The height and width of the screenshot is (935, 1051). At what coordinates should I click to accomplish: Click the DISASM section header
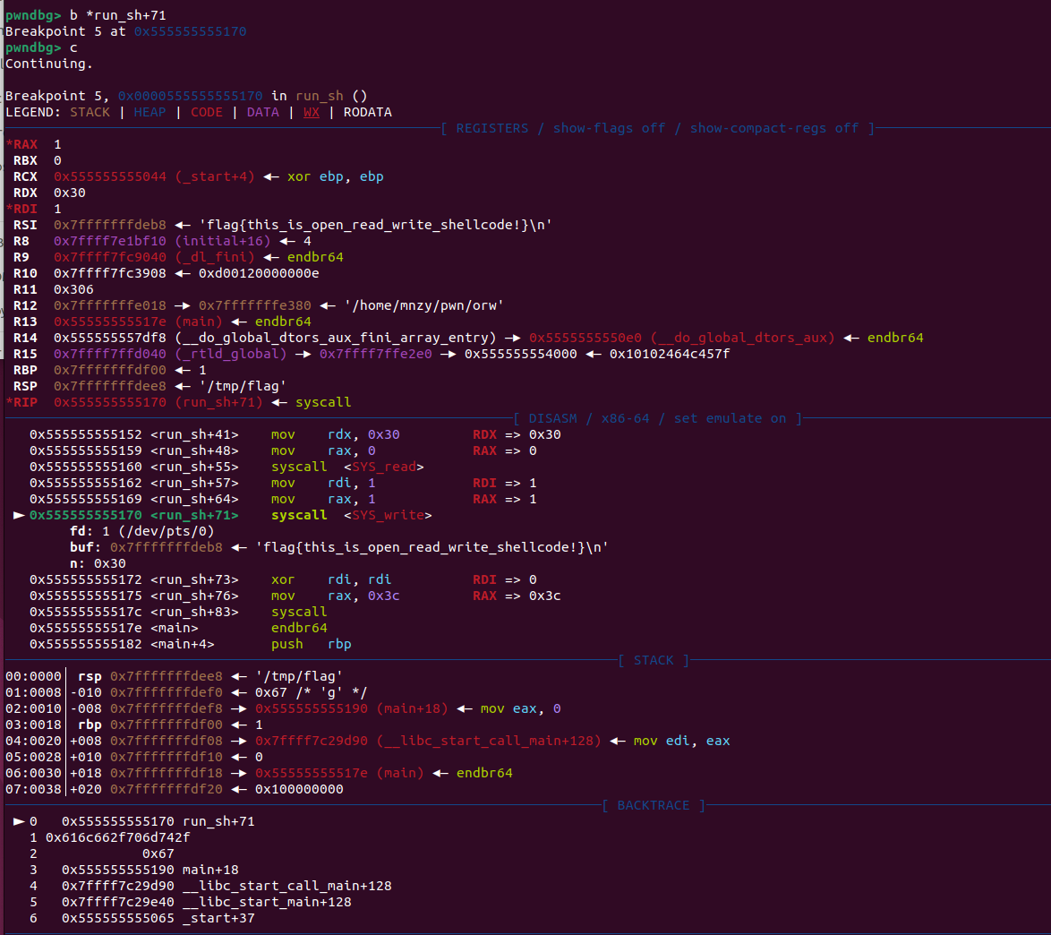click(657, 418)
